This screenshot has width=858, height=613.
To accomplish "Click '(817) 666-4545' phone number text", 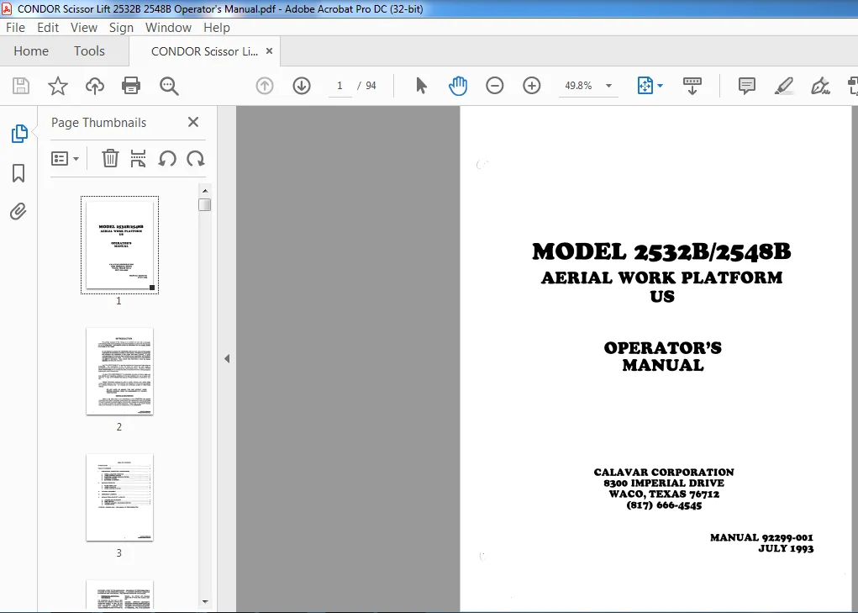I will pos(664,505).
